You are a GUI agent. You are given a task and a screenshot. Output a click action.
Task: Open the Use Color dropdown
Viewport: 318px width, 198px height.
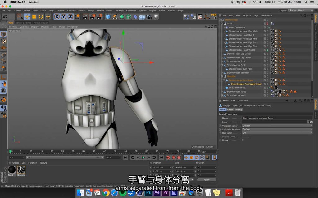[277, 133]
